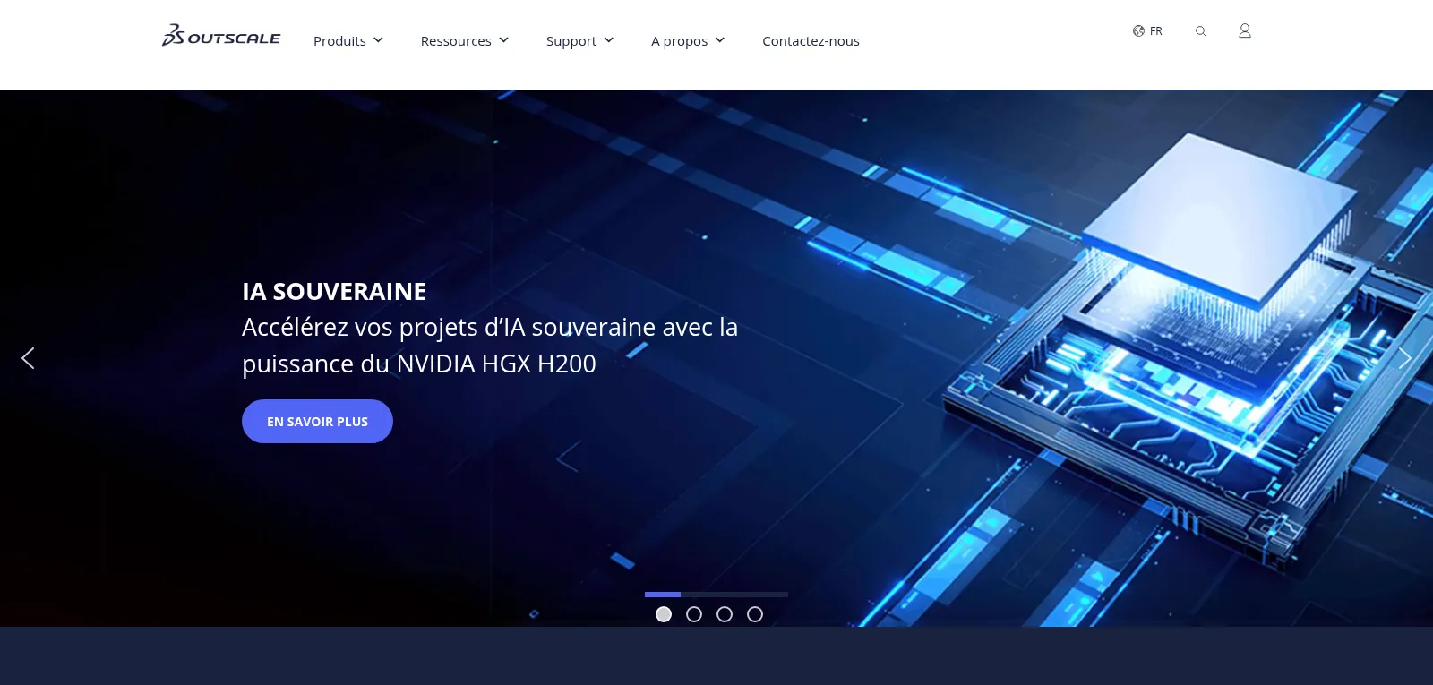Viewport: 1433px width, 685px height.
Task: Expand the A propos dropdown chevron
Action: click(720, 40)
